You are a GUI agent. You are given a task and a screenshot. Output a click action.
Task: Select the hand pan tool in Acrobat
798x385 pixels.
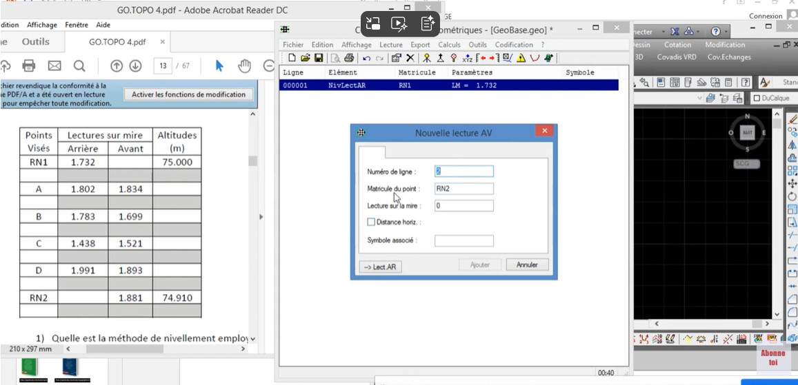[x=244, y=66]
